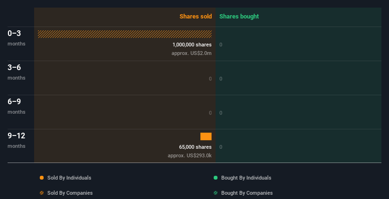Click the 'Sold By Individuals' legend text

coord(69,178)
